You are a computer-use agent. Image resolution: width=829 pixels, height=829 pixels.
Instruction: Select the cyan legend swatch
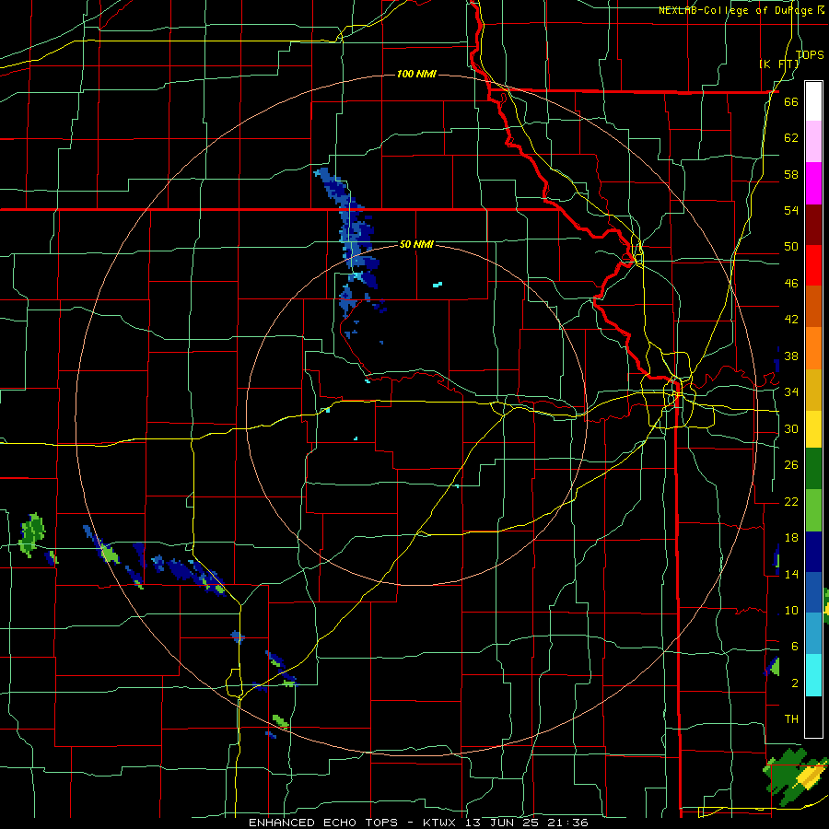pyautogui.click(x=813, y=675)
